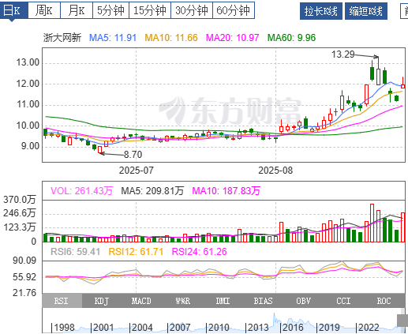Image resolution: width=408 pixels, height=334 pixels.
Task: Open the 30分钟 chart tab
Action: pos(192,10)
